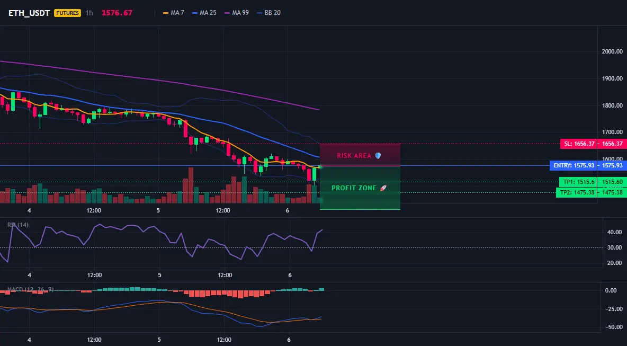
Task: Click the 1700.00 price axis label
Action: click(612, 132)
